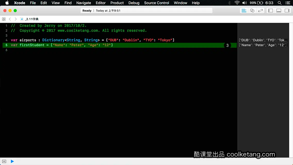Screen dimensions: 293x165
Task: Click the Today at 上午9:51 status text
Action: click(x=108, y=11)
